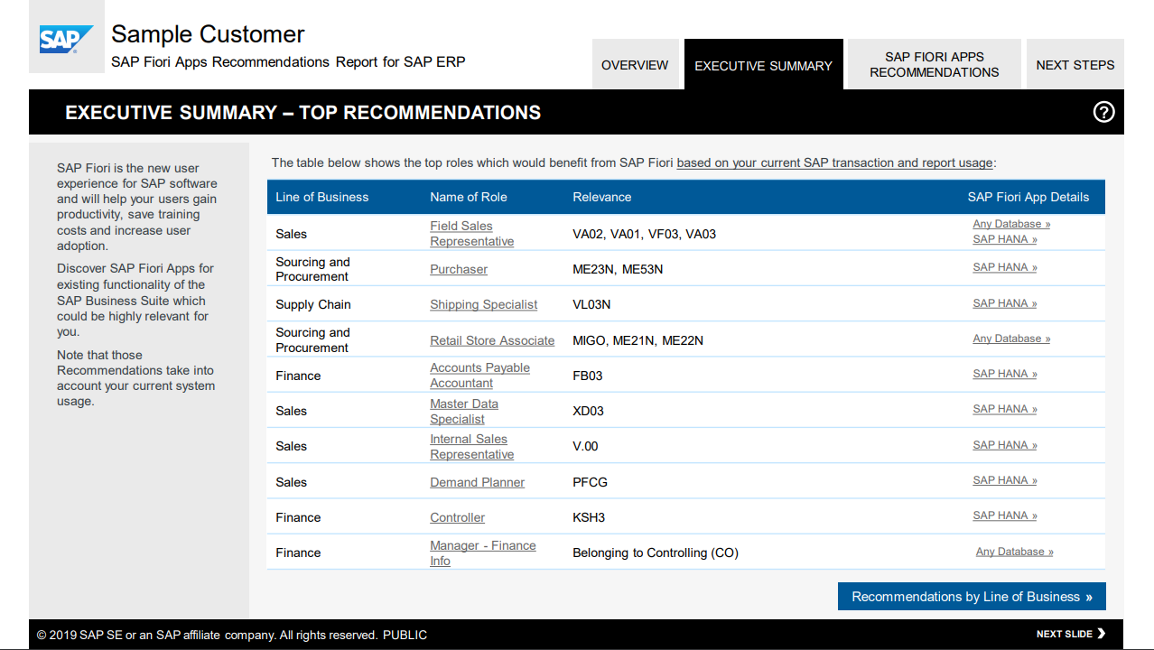Viewport: 1154px width, 650px height.
Task: Select the EXECUTIVE SUMMARY tab
Action: [x=763, y=65]
